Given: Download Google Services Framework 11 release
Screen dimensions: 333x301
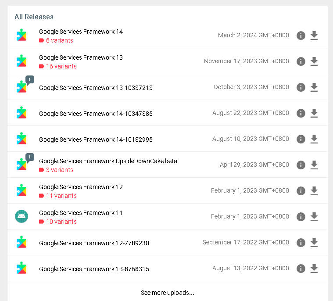Looking at the screenshot, I should [x=314, y=217].
